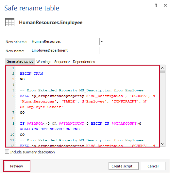The image size is (170, 173).
Task: Click the Preview button
Action: pyautogui.click(x=17, y=166)
